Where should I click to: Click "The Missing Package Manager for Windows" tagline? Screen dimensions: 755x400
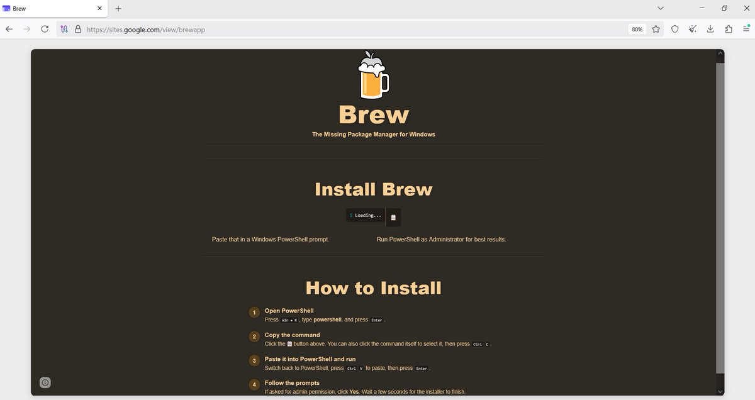(x=374, y=134)
